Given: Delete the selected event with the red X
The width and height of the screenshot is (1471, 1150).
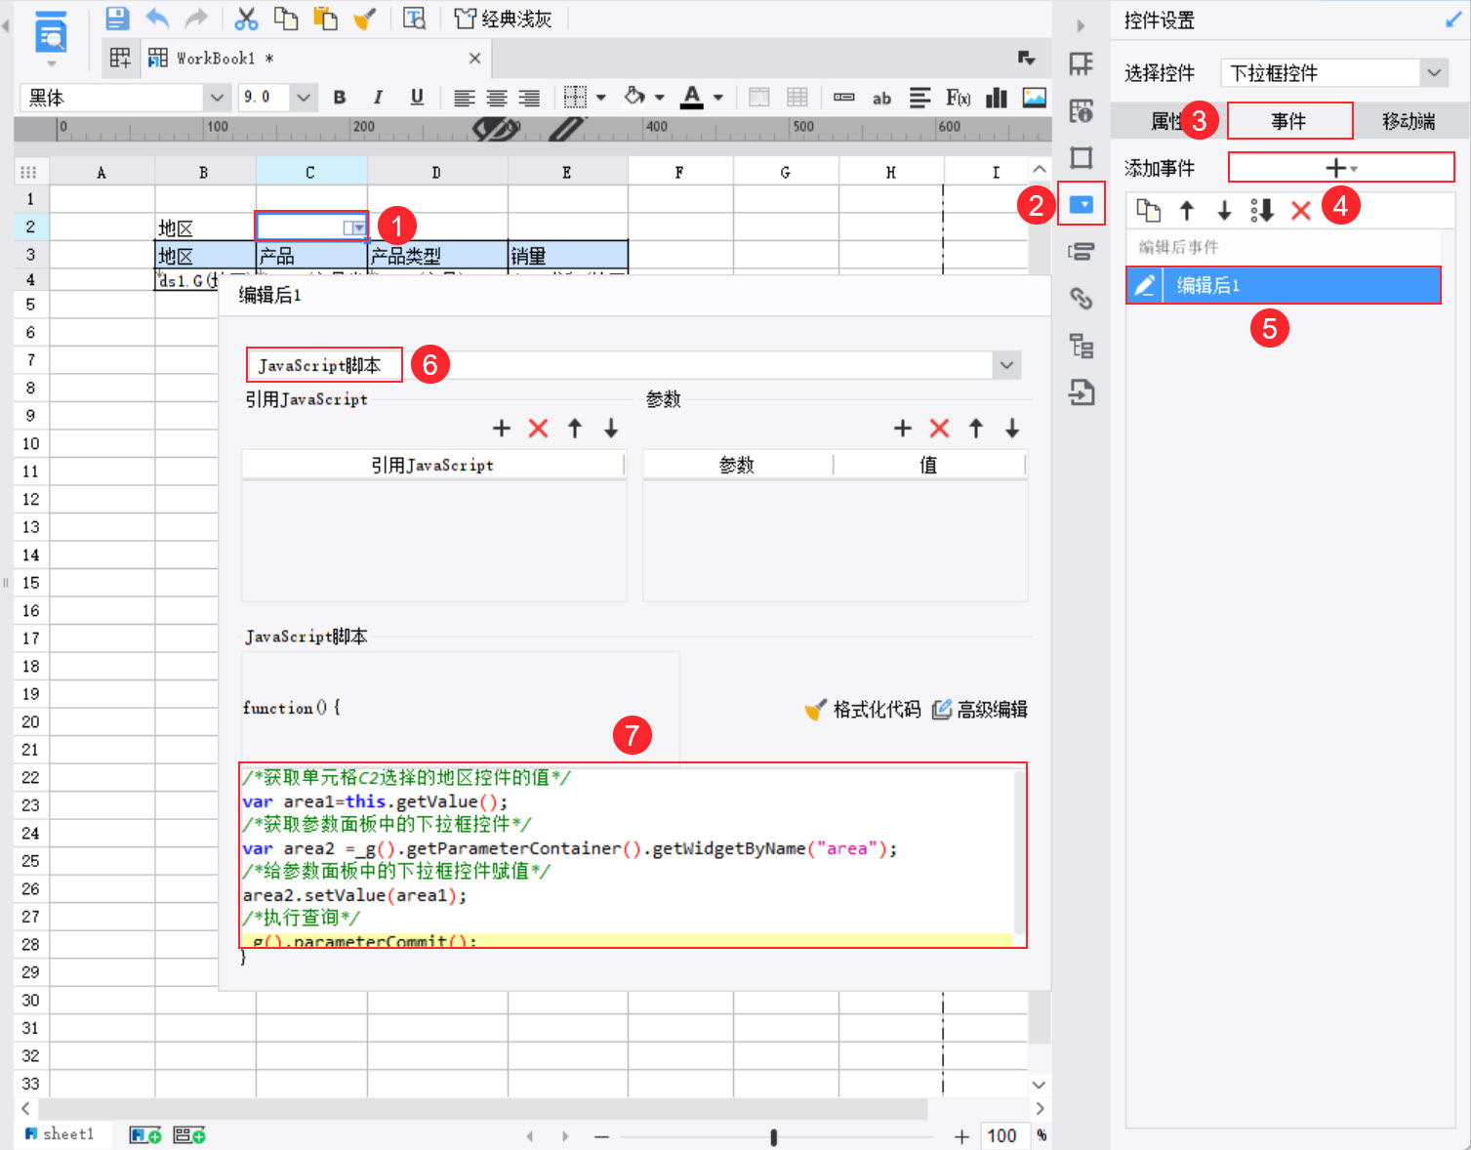Looking at the screenshot, I should tap(1300, 210).
